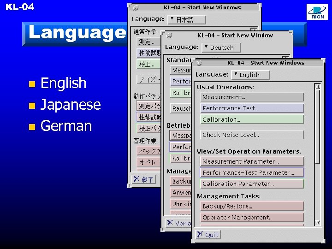Click the Measurement... button in English window

coord(252,97)
